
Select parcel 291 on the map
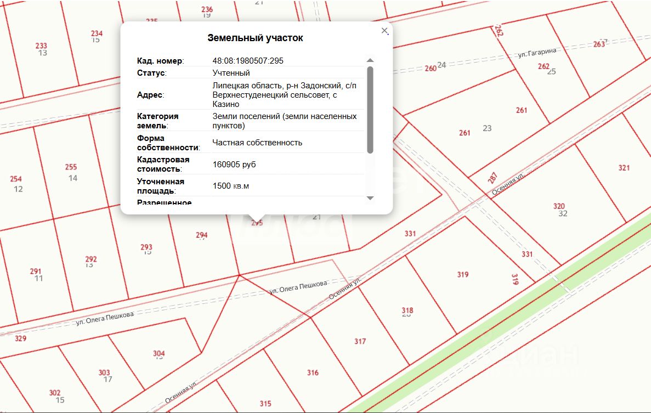coord(36,271)
